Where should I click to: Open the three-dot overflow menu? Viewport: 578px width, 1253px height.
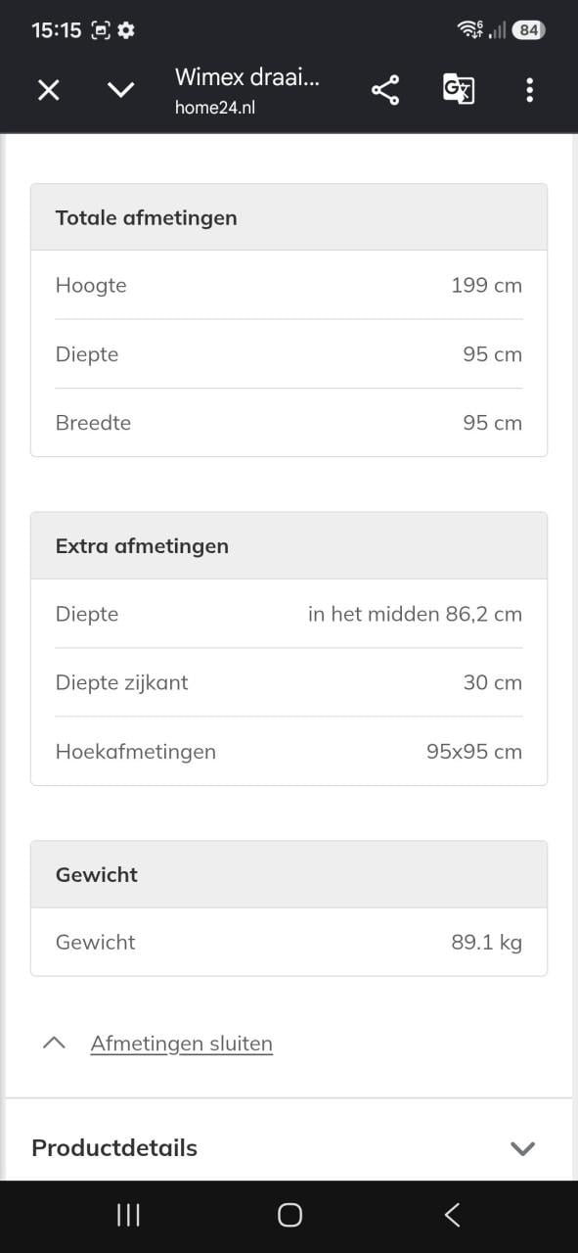(529, 90)
